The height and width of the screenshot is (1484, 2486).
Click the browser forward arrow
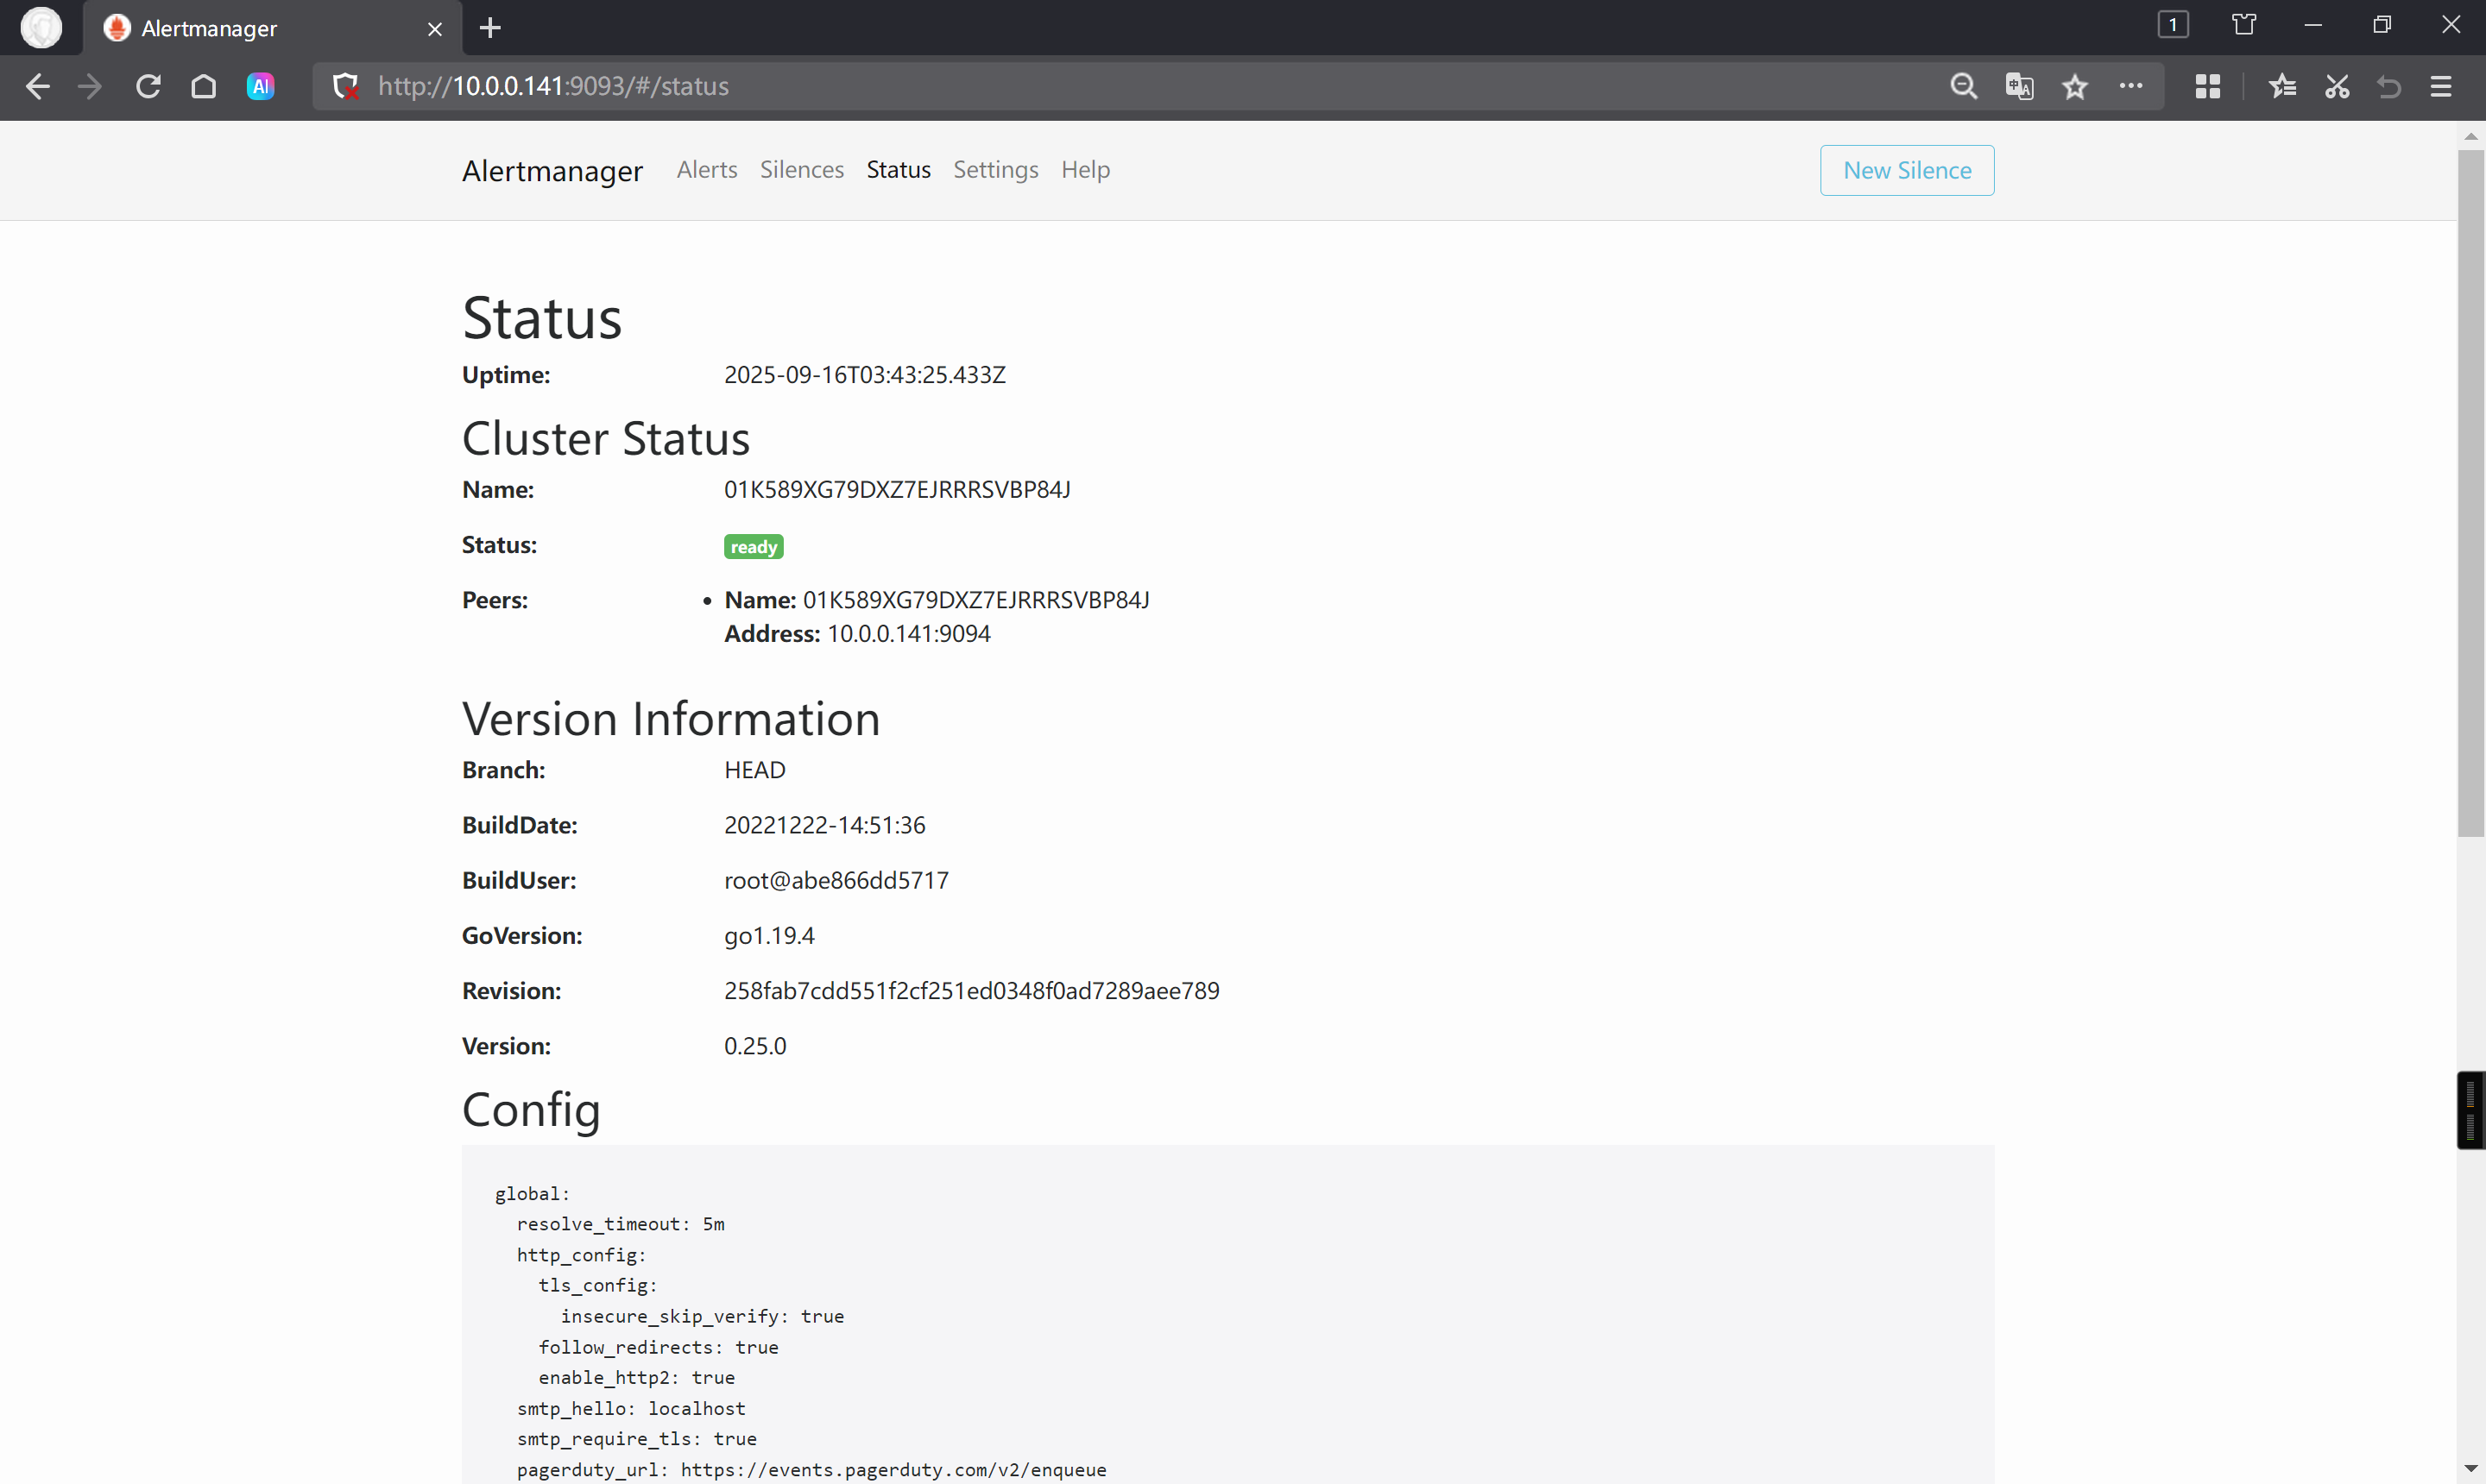[91, 87]
